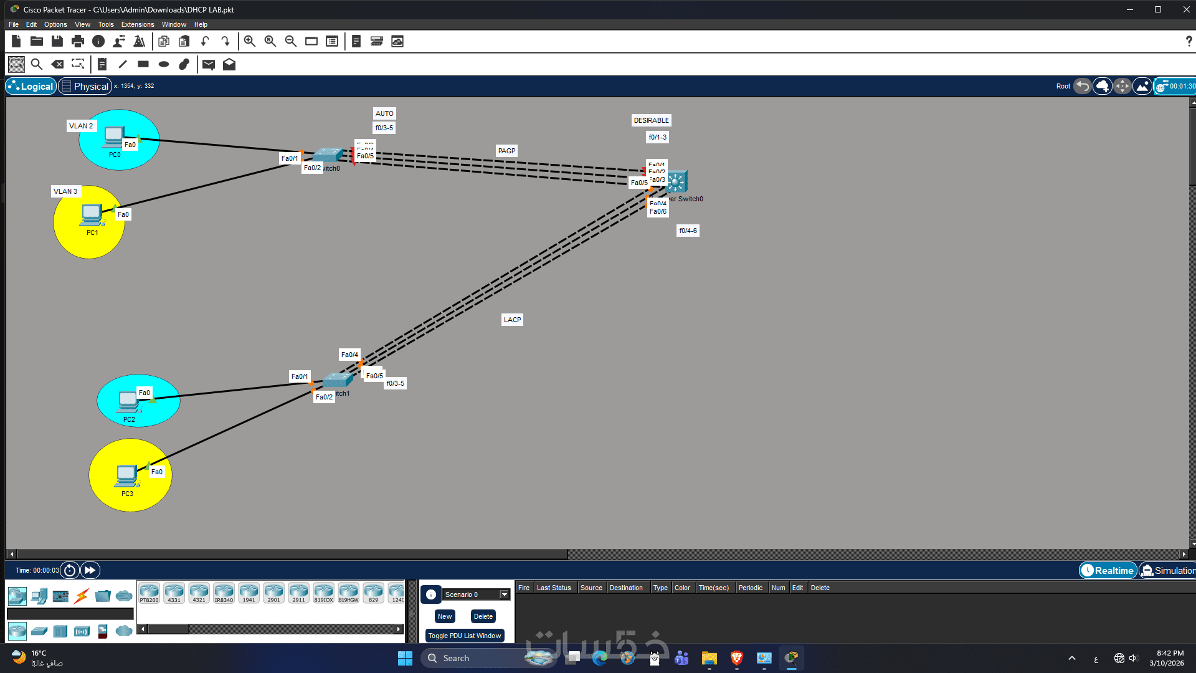Viewport: 1196px width, 673px height.
Task: Click the New scenario button
Action: click(x=445, y=616)
